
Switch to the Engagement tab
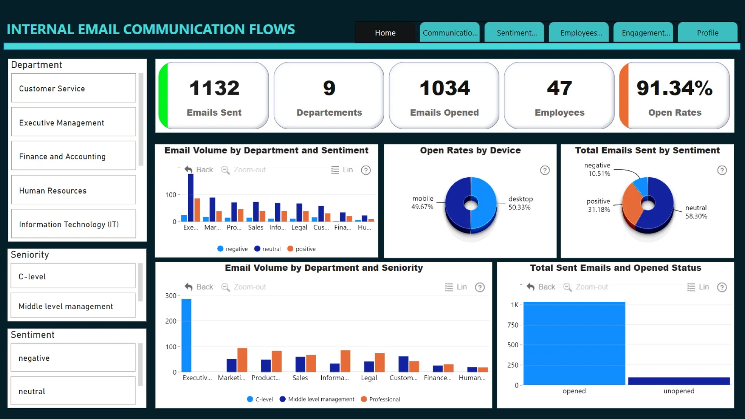(643, 33)
